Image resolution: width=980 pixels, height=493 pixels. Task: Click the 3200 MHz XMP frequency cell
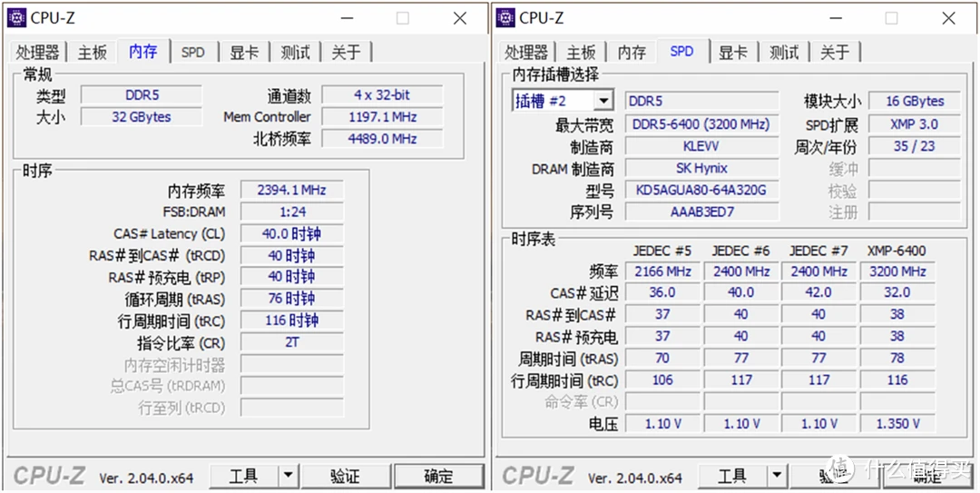point(897,271)
